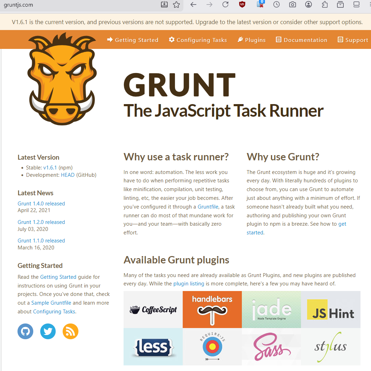
Task: Open Grunt 1.4.0 released news
Action: (41, 203)
